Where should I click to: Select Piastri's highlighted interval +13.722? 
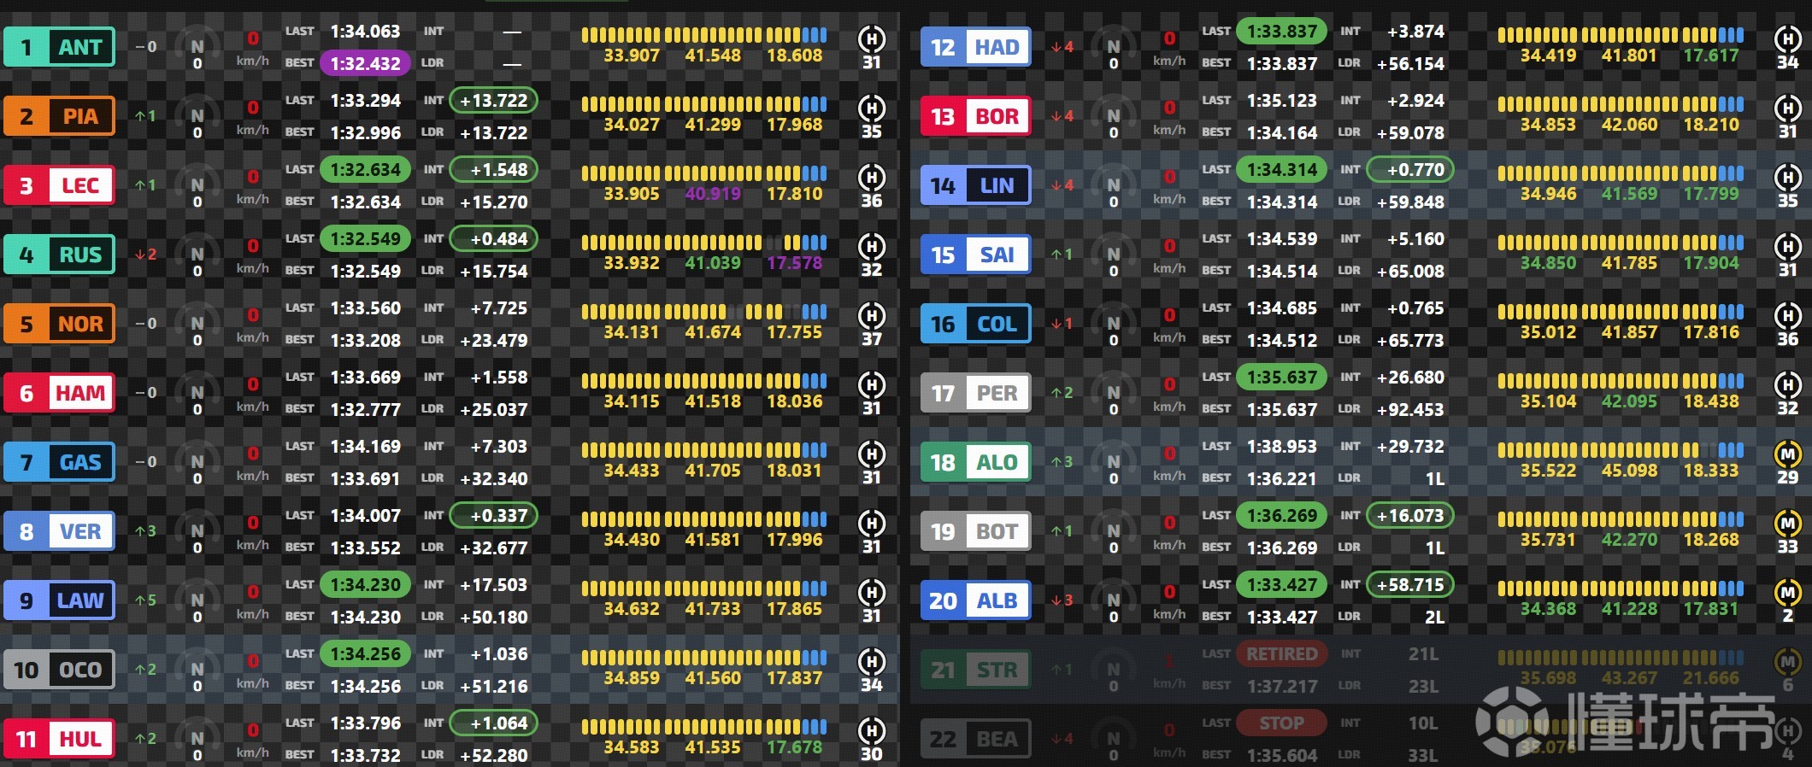pyautogui.click(x=493, y=101)
